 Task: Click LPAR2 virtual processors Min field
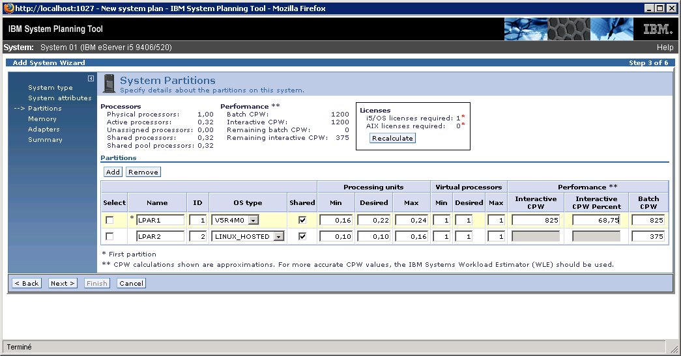[x=441, y=236]
